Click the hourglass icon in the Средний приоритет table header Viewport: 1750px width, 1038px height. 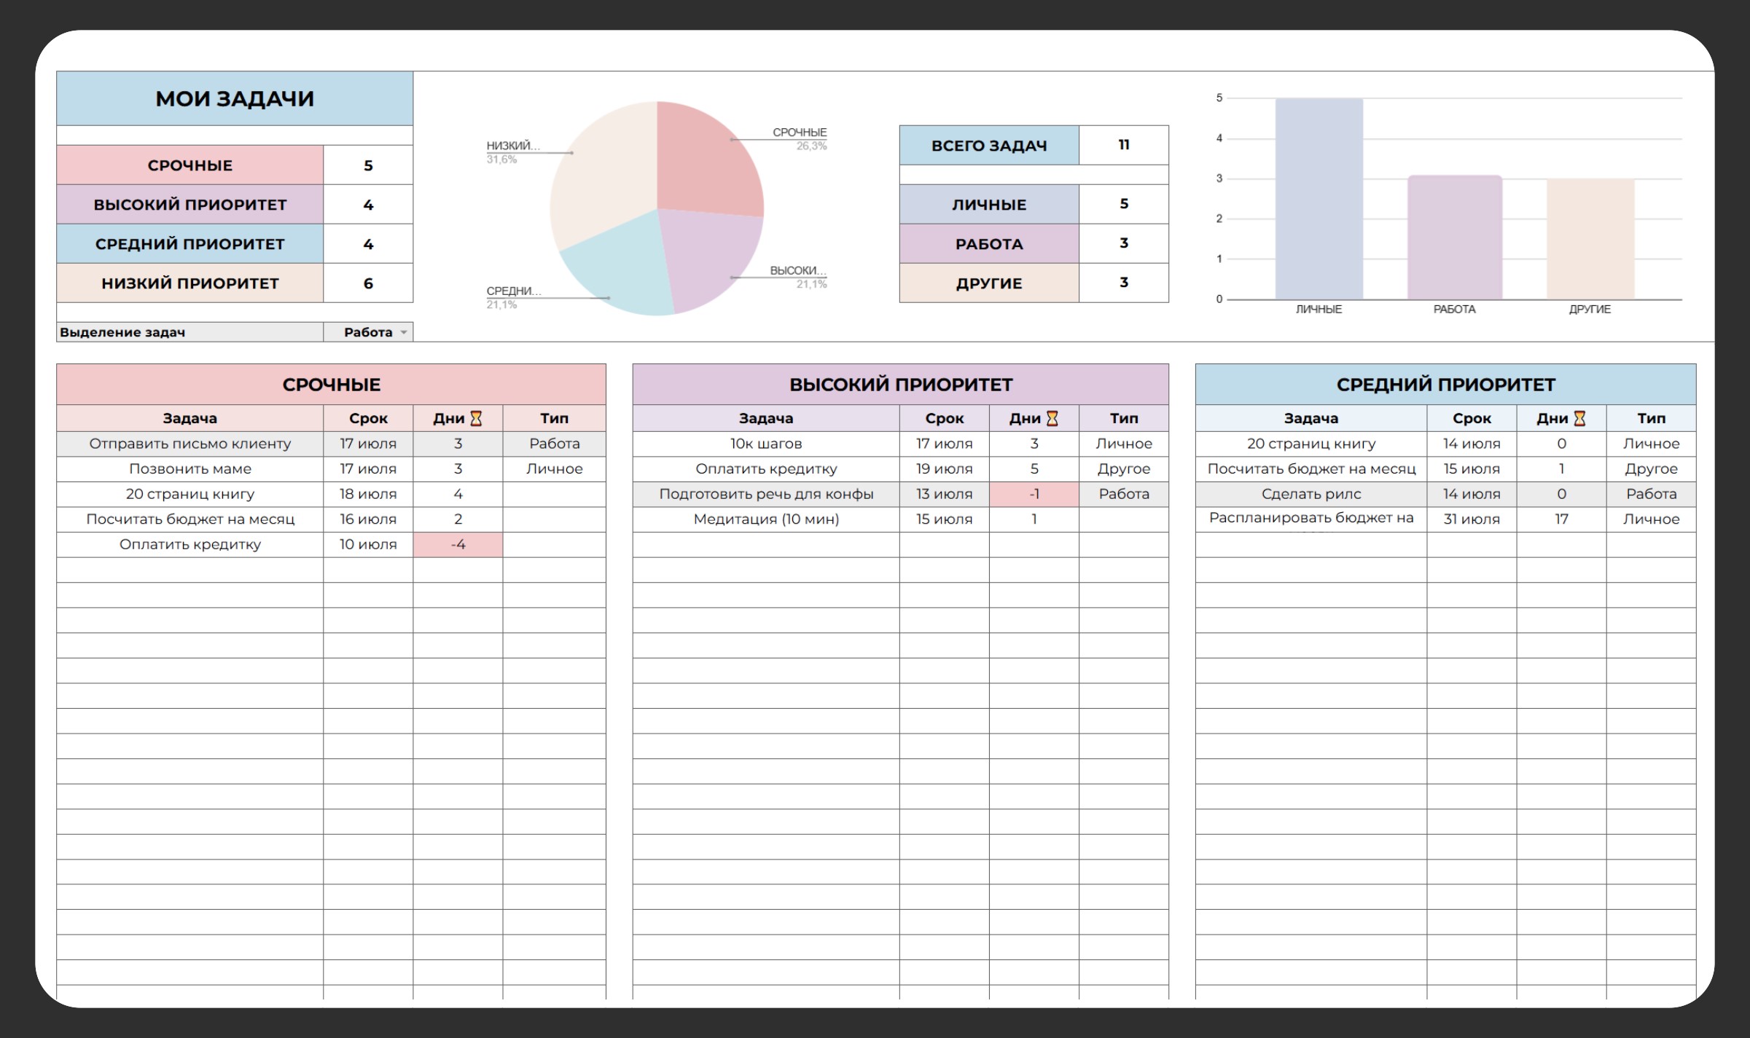pyautogui.click(x=1579, y=418)
